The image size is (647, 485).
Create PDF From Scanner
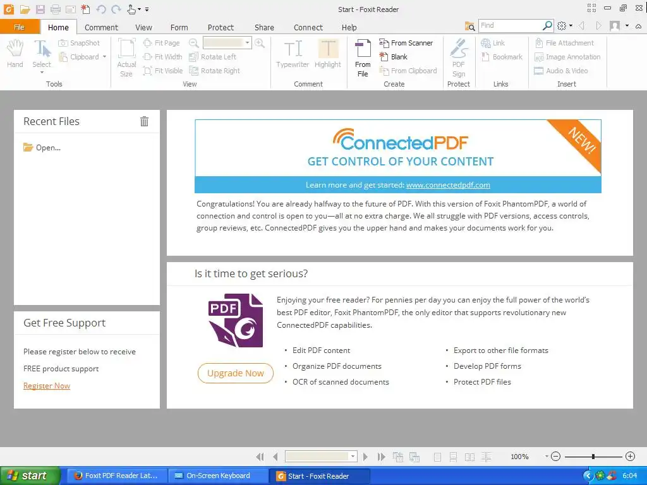pyautogui.click(x=406, y=43)
